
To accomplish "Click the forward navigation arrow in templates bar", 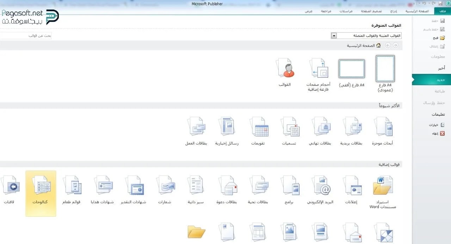I will pyautogui.click(x=388, y=45).
